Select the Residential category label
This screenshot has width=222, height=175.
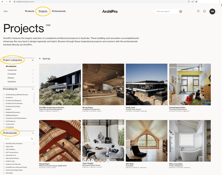click(12, 82)
